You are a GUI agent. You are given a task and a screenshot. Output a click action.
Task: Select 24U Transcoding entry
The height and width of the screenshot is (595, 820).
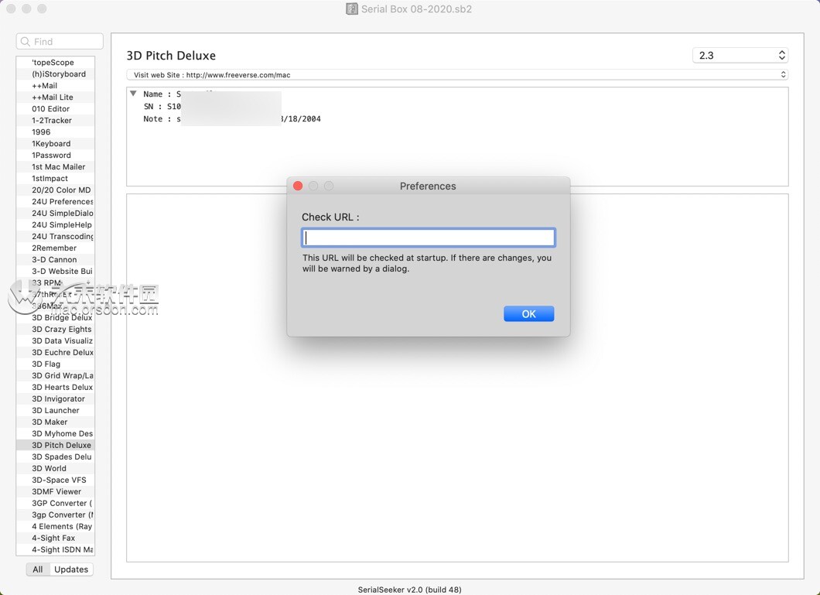(x=56, y=236)
